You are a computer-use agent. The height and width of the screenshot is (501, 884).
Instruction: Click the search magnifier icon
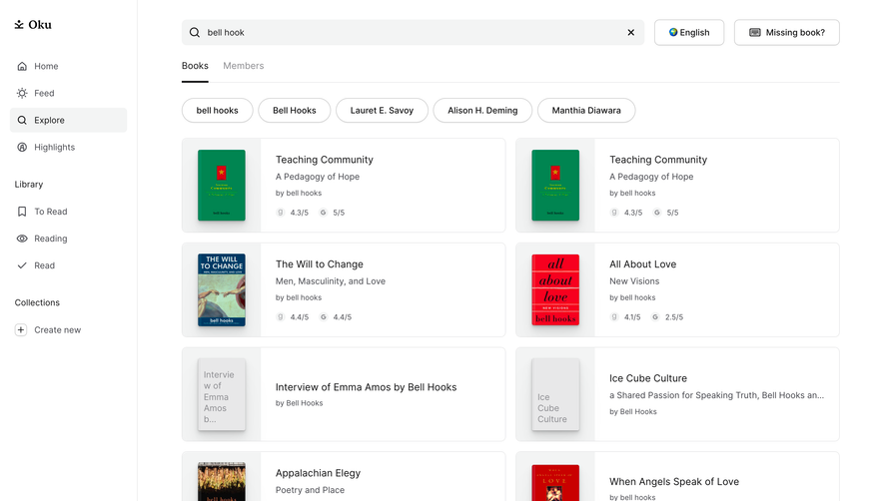(x=195, y=33)
